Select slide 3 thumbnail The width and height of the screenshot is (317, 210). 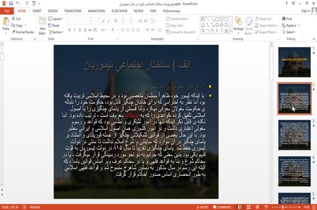point(294,135)
